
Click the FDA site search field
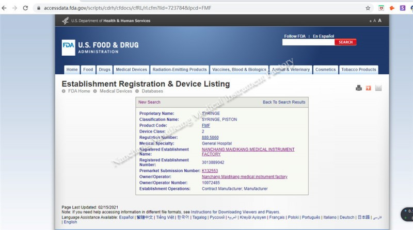pos(308,42)
